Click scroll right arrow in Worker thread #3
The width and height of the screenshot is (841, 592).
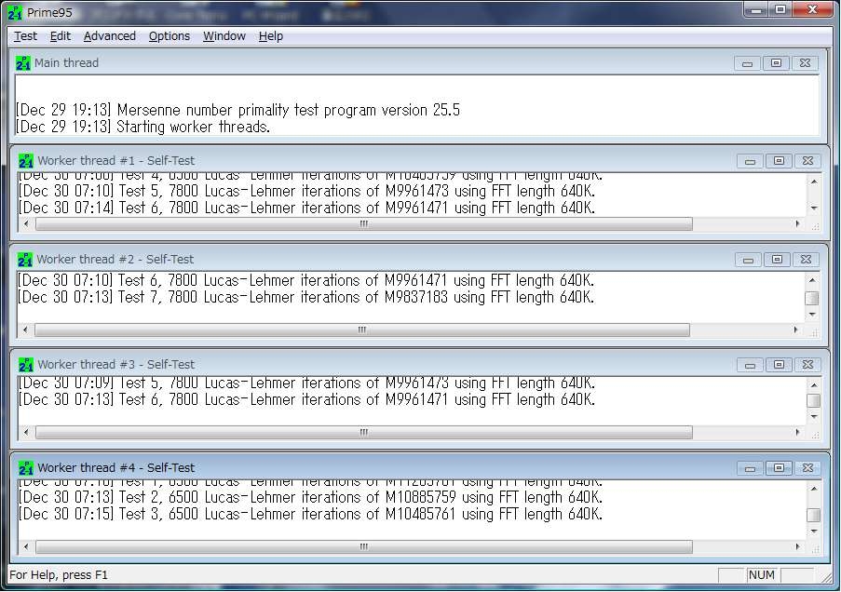click(797, 432)
